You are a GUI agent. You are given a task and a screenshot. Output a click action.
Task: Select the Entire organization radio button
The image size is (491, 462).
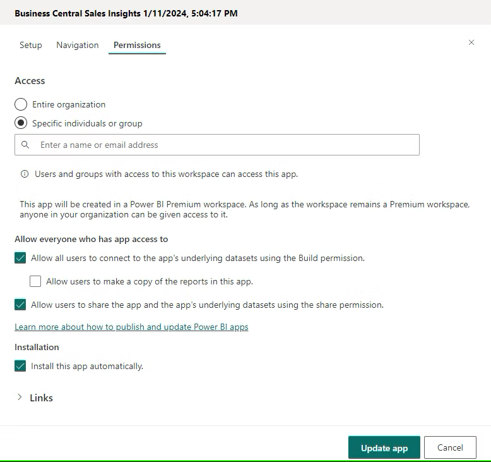pos(21,104)
